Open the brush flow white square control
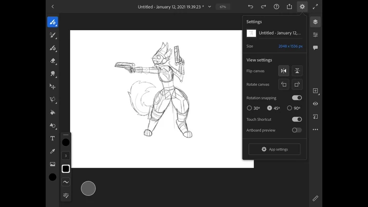The height and width of the screenshot is (207, 368). [66, 169]
